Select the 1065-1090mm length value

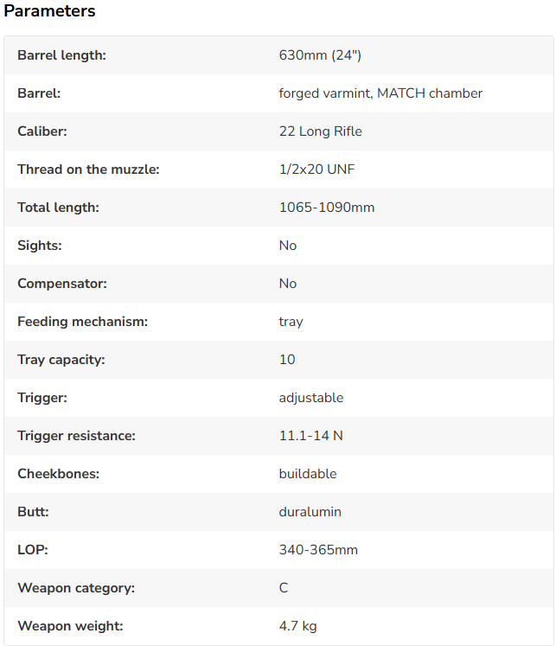pos(326,208)
